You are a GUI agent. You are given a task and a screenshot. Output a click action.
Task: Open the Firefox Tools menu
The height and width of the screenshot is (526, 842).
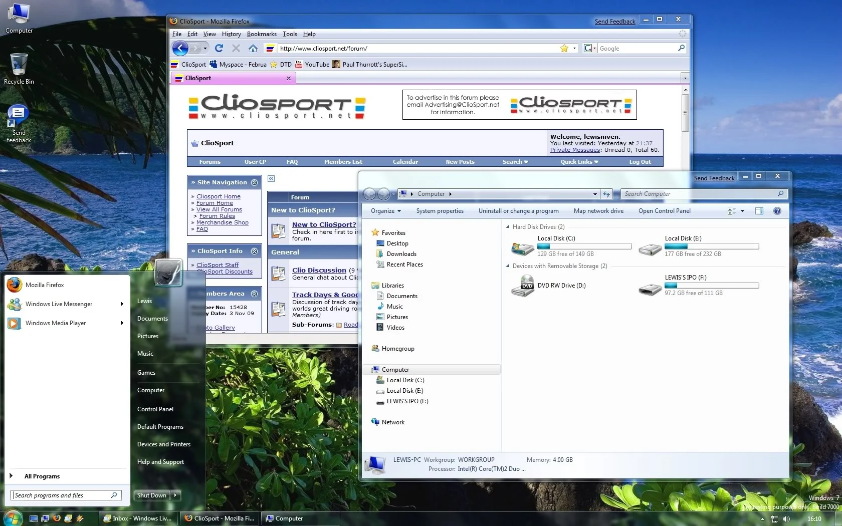point(290,34)
